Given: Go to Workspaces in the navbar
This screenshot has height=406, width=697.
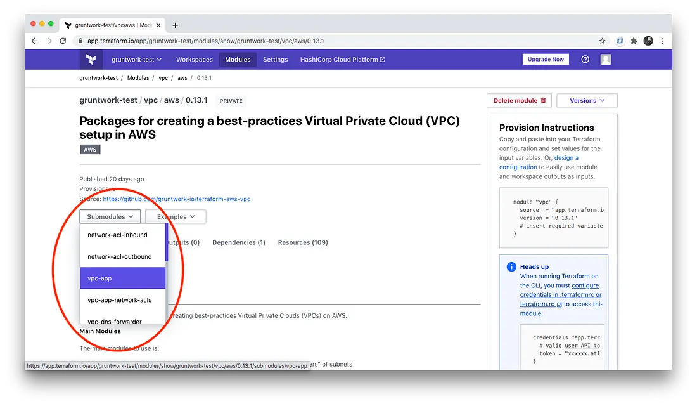Looking at the screenshot, I should coord(195,59).
